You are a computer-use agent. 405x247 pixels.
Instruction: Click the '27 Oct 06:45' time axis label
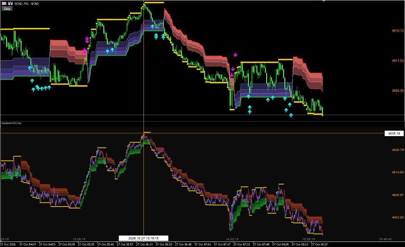[x=184, y=244]
